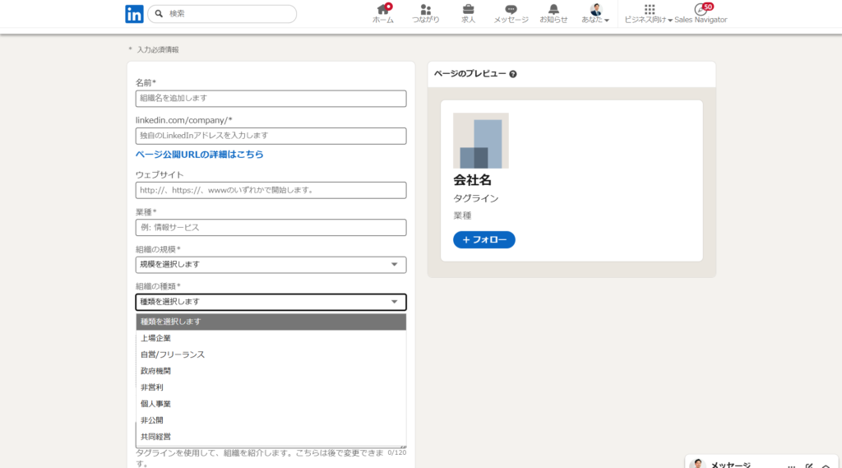
Task: Choose 個人事業 from the list
Action: [x=271, y=404]
